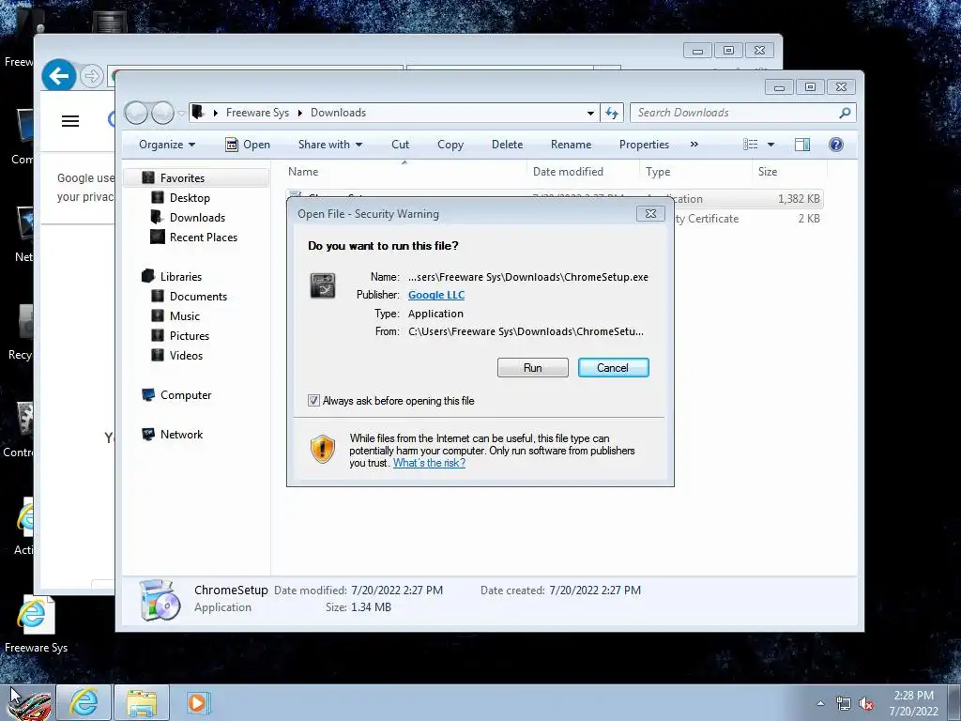
Task: Open Videos library in navigation pane
Action: pyautogui.click(x=186, y=355)
